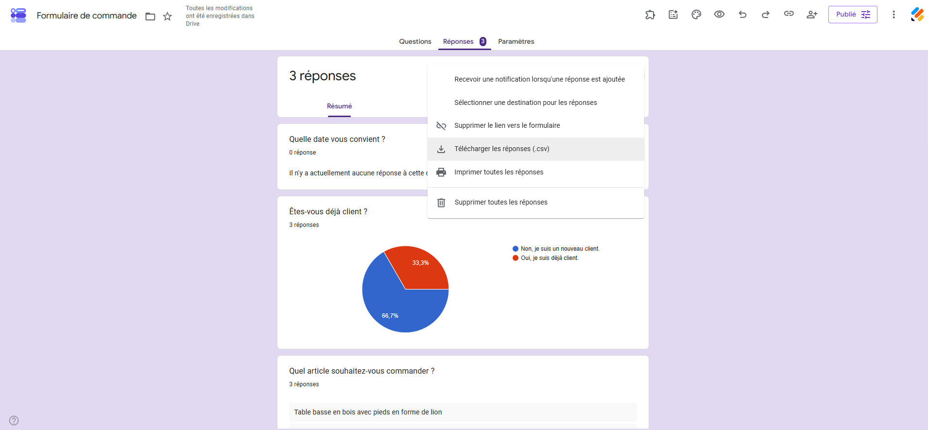Image resolution: width=928 pixels, height=430 pixels.
Task: Move form to folder icon
Action: pos(151,17)
